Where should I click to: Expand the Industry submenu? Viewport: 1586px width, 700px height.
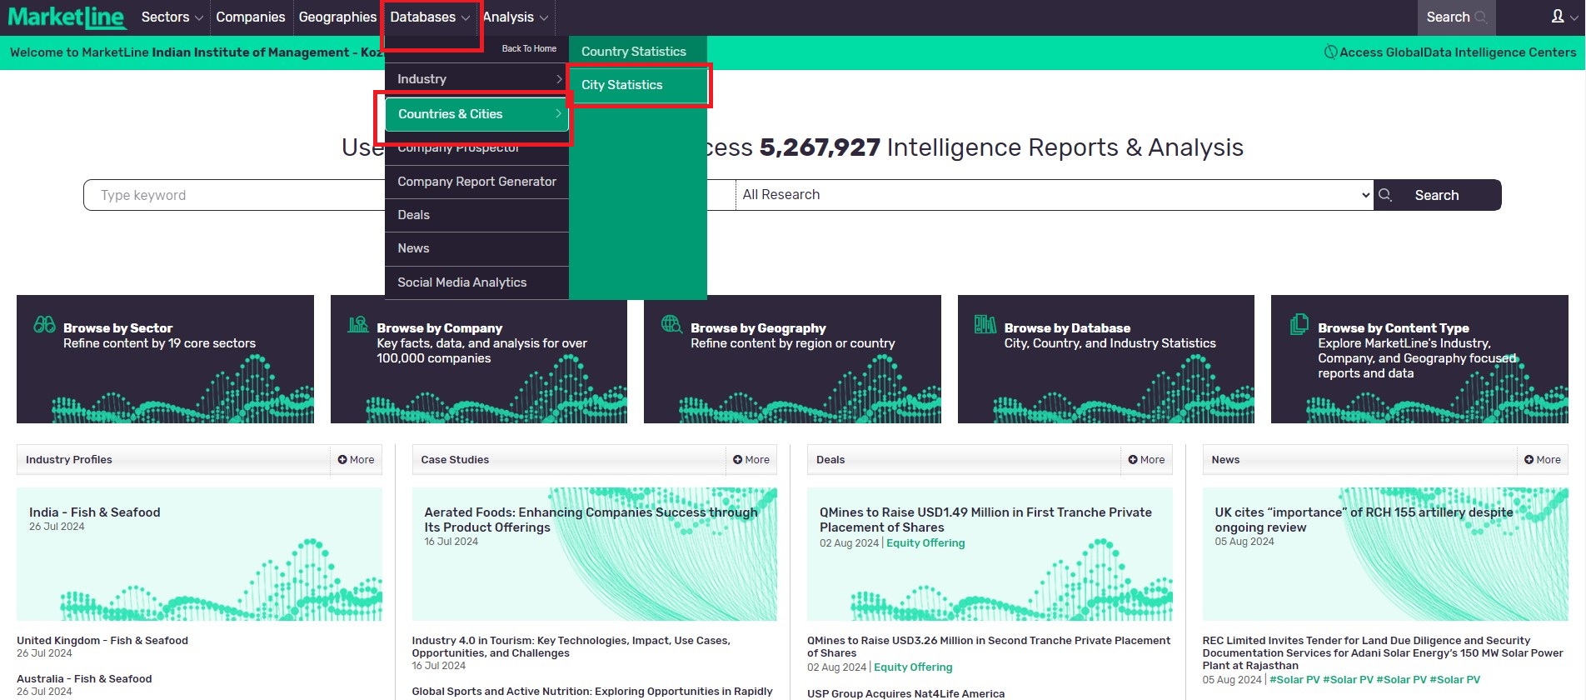(476, 79)
